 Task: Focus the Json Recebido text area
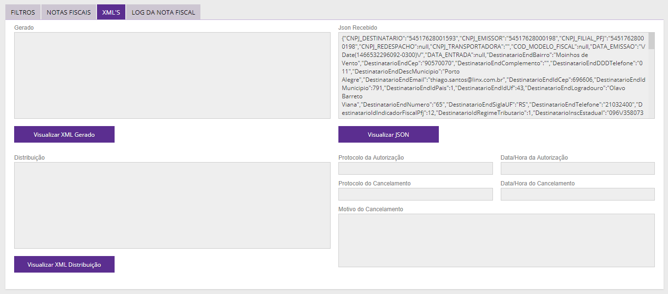pyautogui.click(x=493, y=75)
